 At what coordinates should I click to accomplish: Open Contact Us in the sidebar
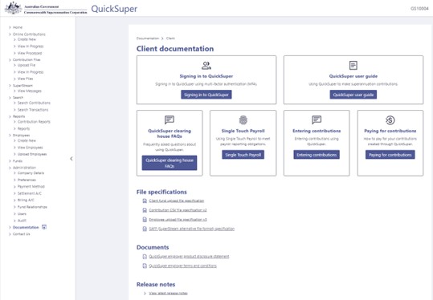tap(21, 234)
